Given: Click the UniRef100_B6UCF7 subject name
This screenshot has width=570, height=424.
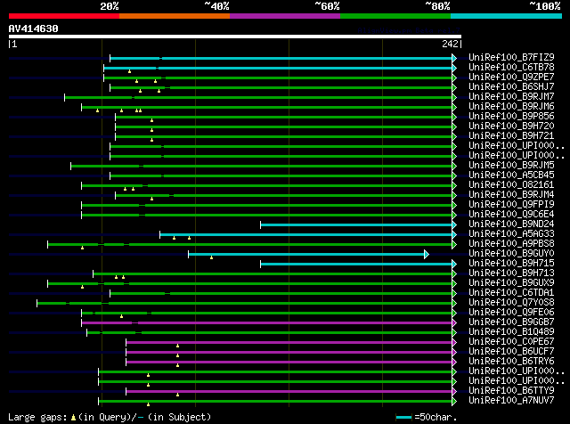Looking at the screenshot, I should [x=511, y=352].
